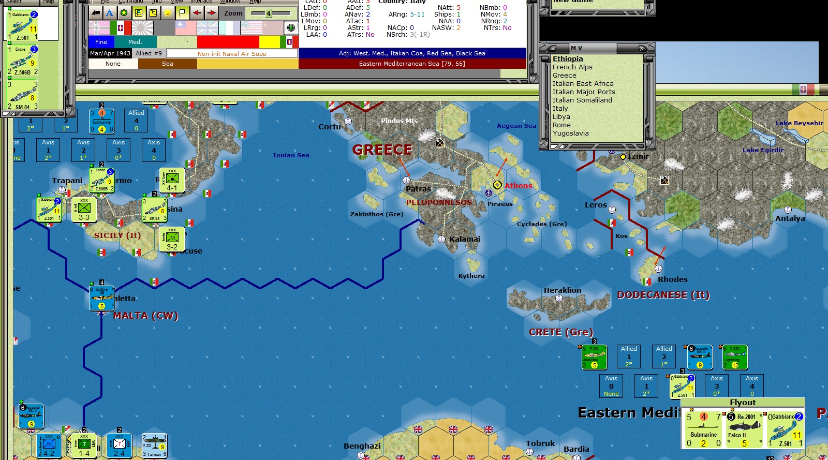Viewport: 828px width, 460px height.
Task: Select Italian Somaliland in the list
Action: (582, 100)
